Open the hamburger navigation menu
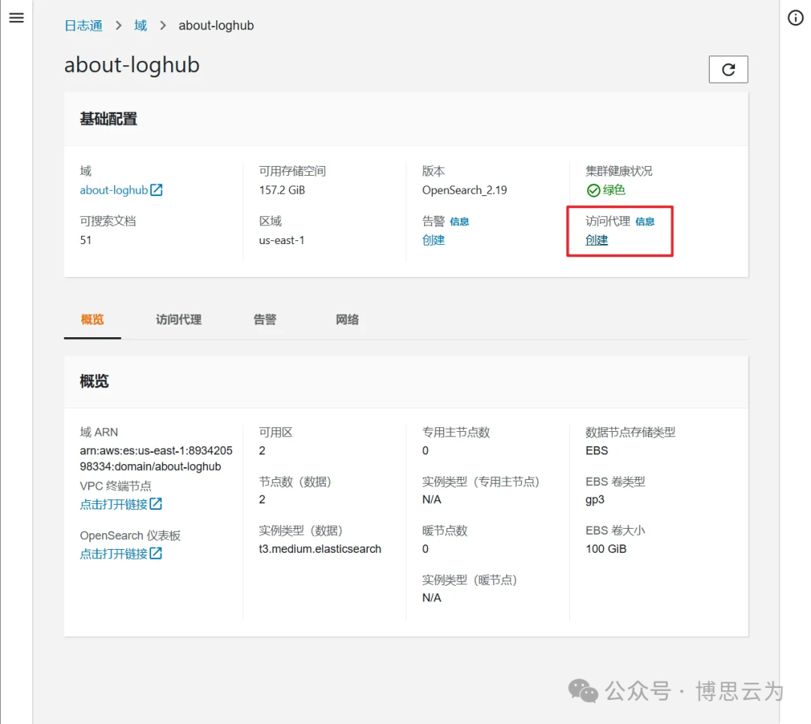Image resolution: width=811 pixels, height=724 pixels. [17, 18]
